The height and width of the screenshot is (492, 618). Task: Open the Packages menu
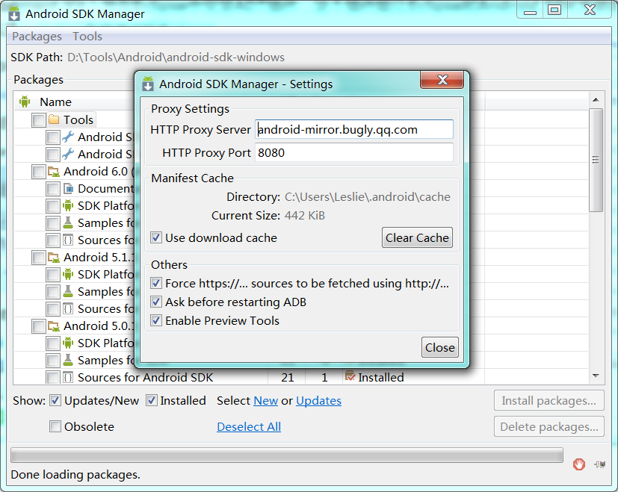pyautogui.click(x=37, y=37)
